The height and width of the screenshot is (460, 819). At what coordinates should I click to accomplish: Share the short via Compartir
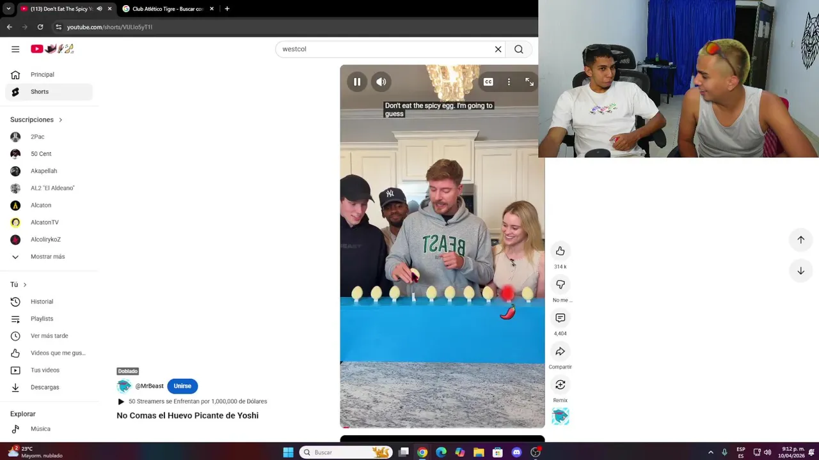[560, 351]
